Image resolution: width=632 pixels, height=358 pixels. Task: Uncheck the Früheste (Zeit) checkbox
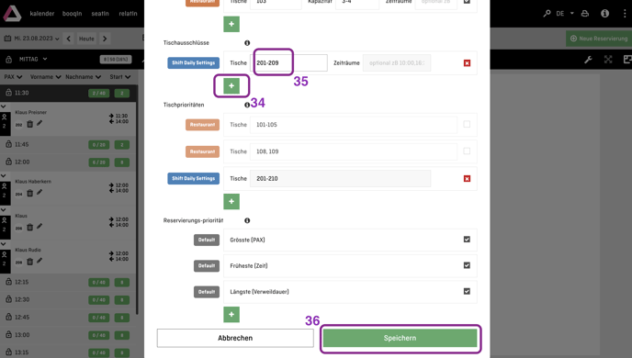click(x=467, y=265)
